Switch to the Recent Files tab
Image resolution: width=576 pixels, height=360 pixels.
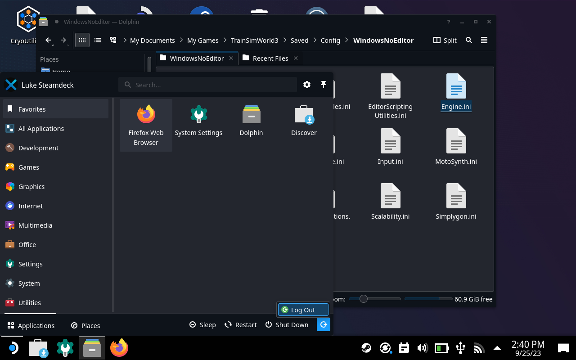tap(270, 58)
